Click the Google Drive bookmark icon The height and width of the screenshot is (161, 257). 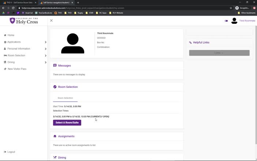(x=3, y=13)
